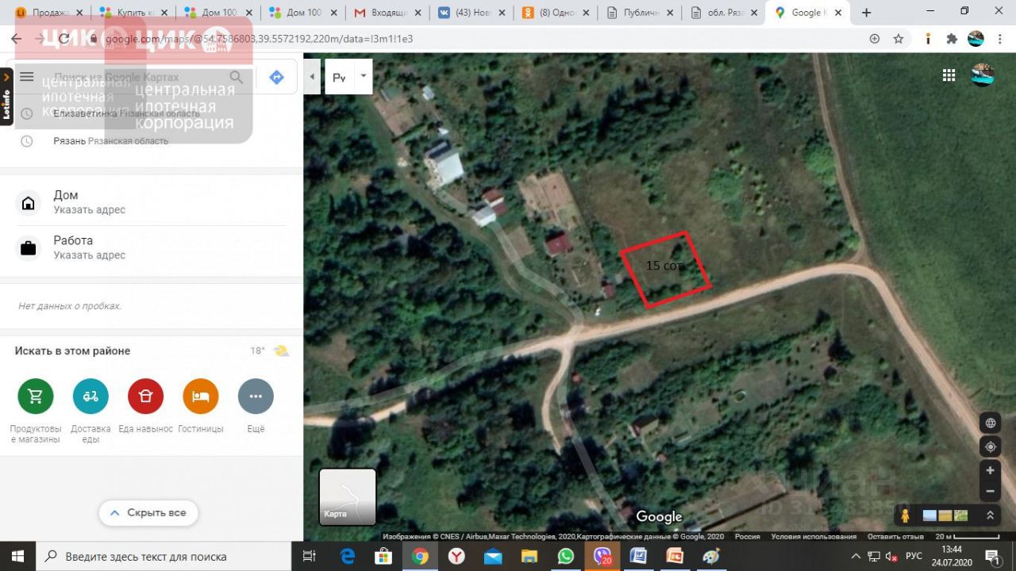Search for Еда навынос nearby
Image resolution: width=1016 pixels, height=571 pixels.
click(x=146, y=406)
